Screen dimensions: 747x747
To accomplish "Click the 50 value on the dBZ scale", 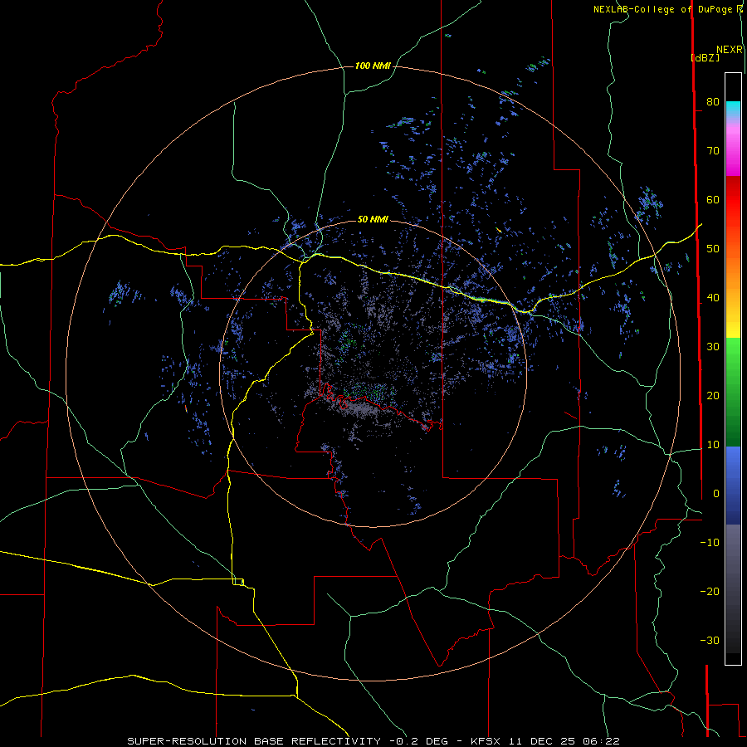I will (713, 249).
